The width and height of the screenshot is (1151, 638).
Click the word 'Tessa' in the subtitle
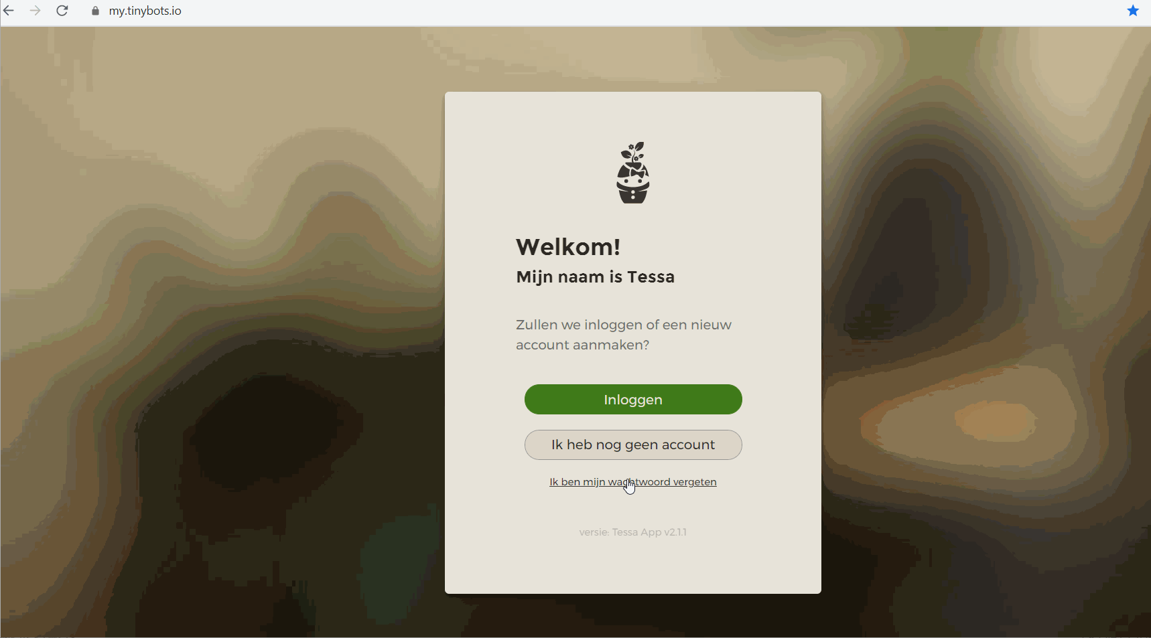tap(651, 277)
